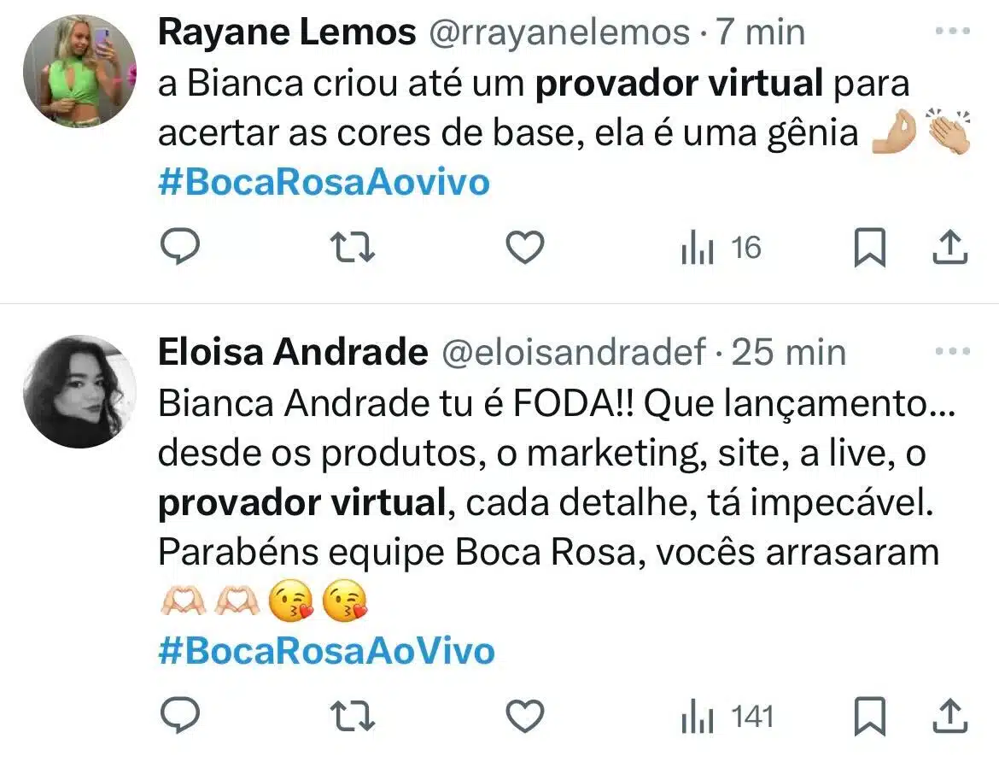Bookmark Eloisa Andrade's tweet
This screenshot has height=762, width=999.
point(870,716)
